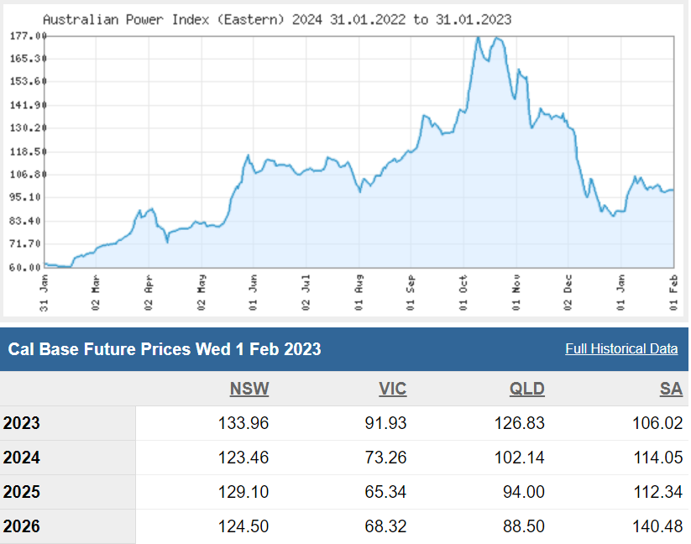Click the NSW 2023 price 133.96
Viewport: 691px width, 544px height.
242,423
